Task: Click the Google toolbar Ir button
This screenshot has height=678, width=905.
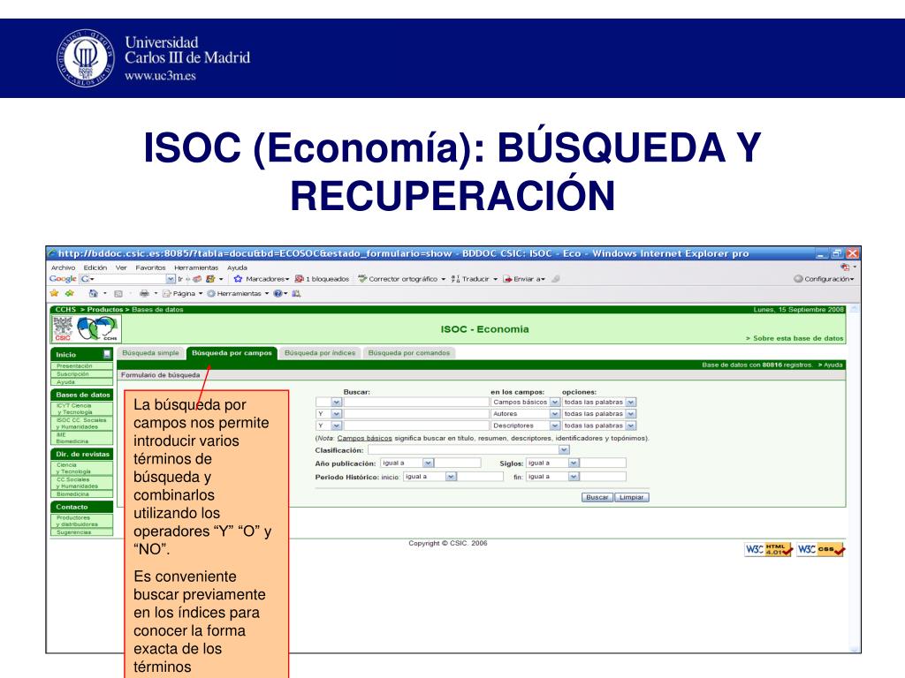Action: 180,279
